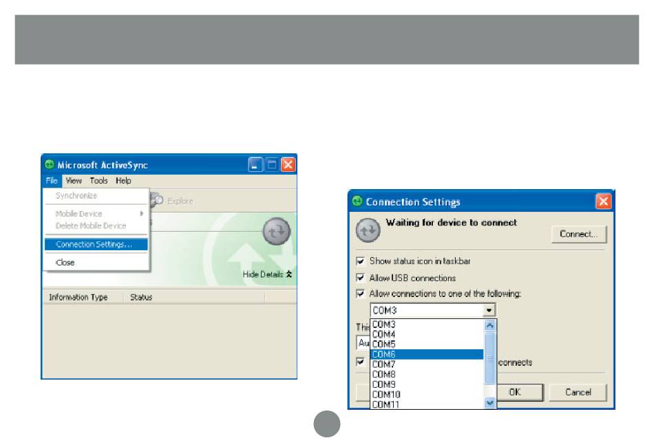Screen dimensions: 654x438
Task: Maximize the Microsoft ActiveSync window
Action: point(271,164)
